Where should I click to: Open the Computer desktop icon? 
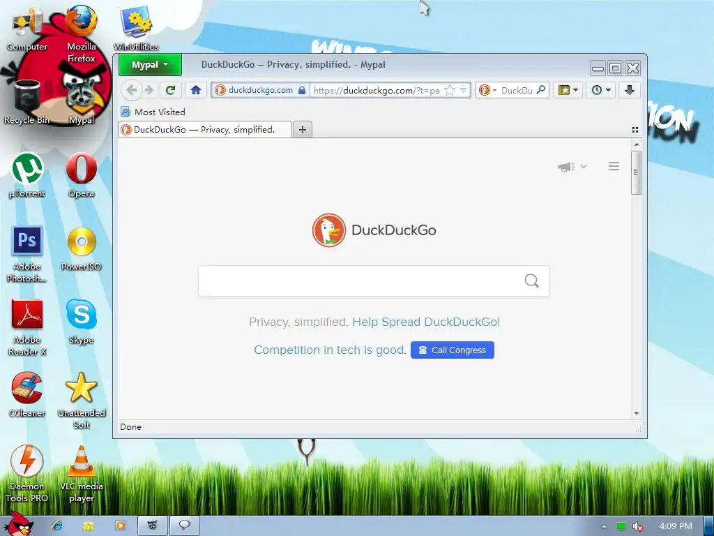(x=27, y=29)
